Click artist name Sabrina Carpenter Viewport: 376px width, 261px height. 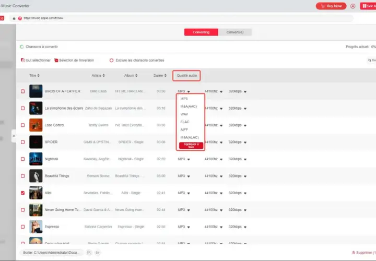[98, 227]
